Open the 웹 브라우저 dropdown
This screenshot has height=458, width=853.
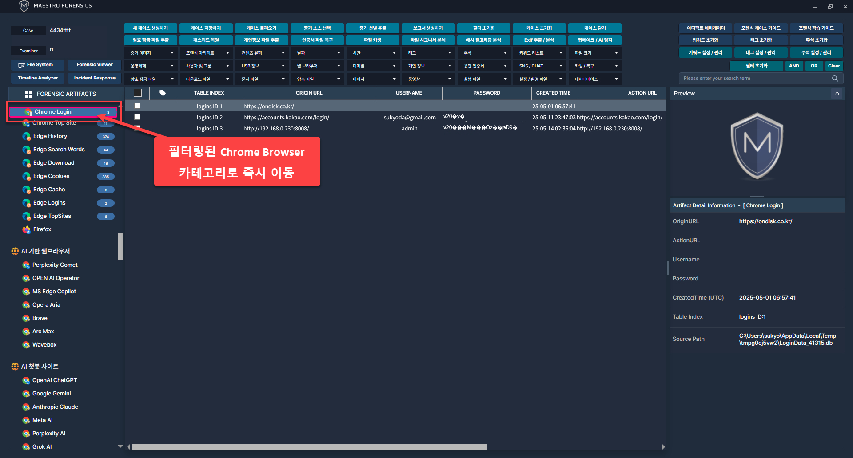(x=318, y=66)
